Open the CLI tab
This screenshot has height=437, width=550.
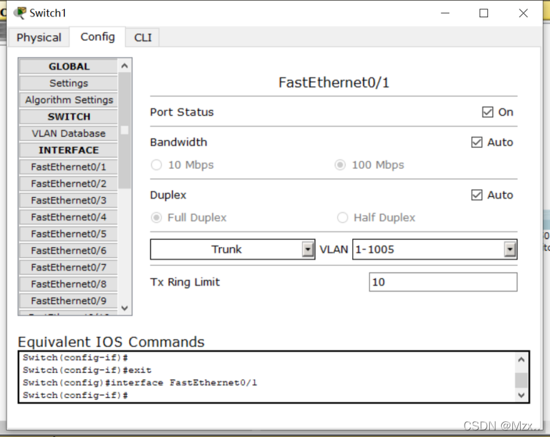(x=143, y=38)
